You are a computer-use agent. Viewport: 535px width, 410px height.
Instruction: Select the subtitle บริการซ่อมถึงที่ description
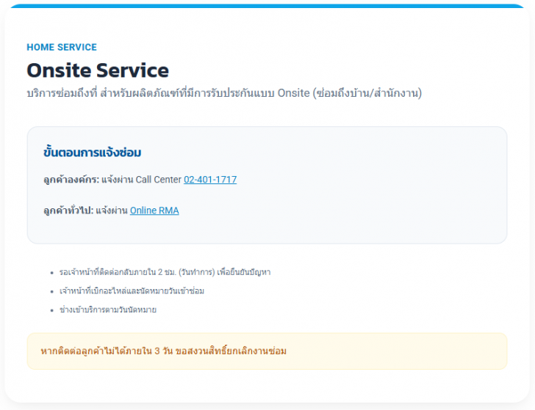point(224,93)
